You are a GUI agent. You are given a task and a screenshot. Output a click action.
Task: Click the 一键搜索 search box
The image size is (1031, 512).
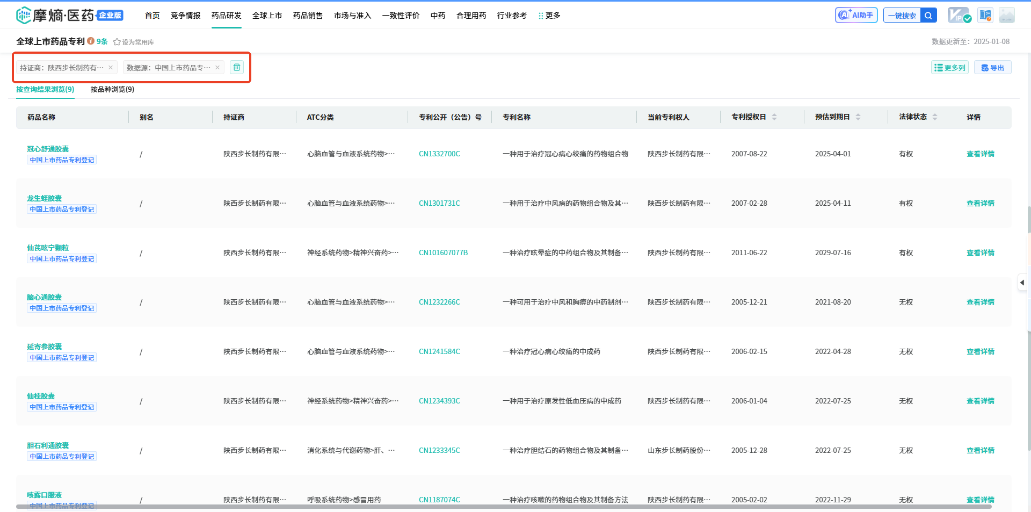coord(902,15)
